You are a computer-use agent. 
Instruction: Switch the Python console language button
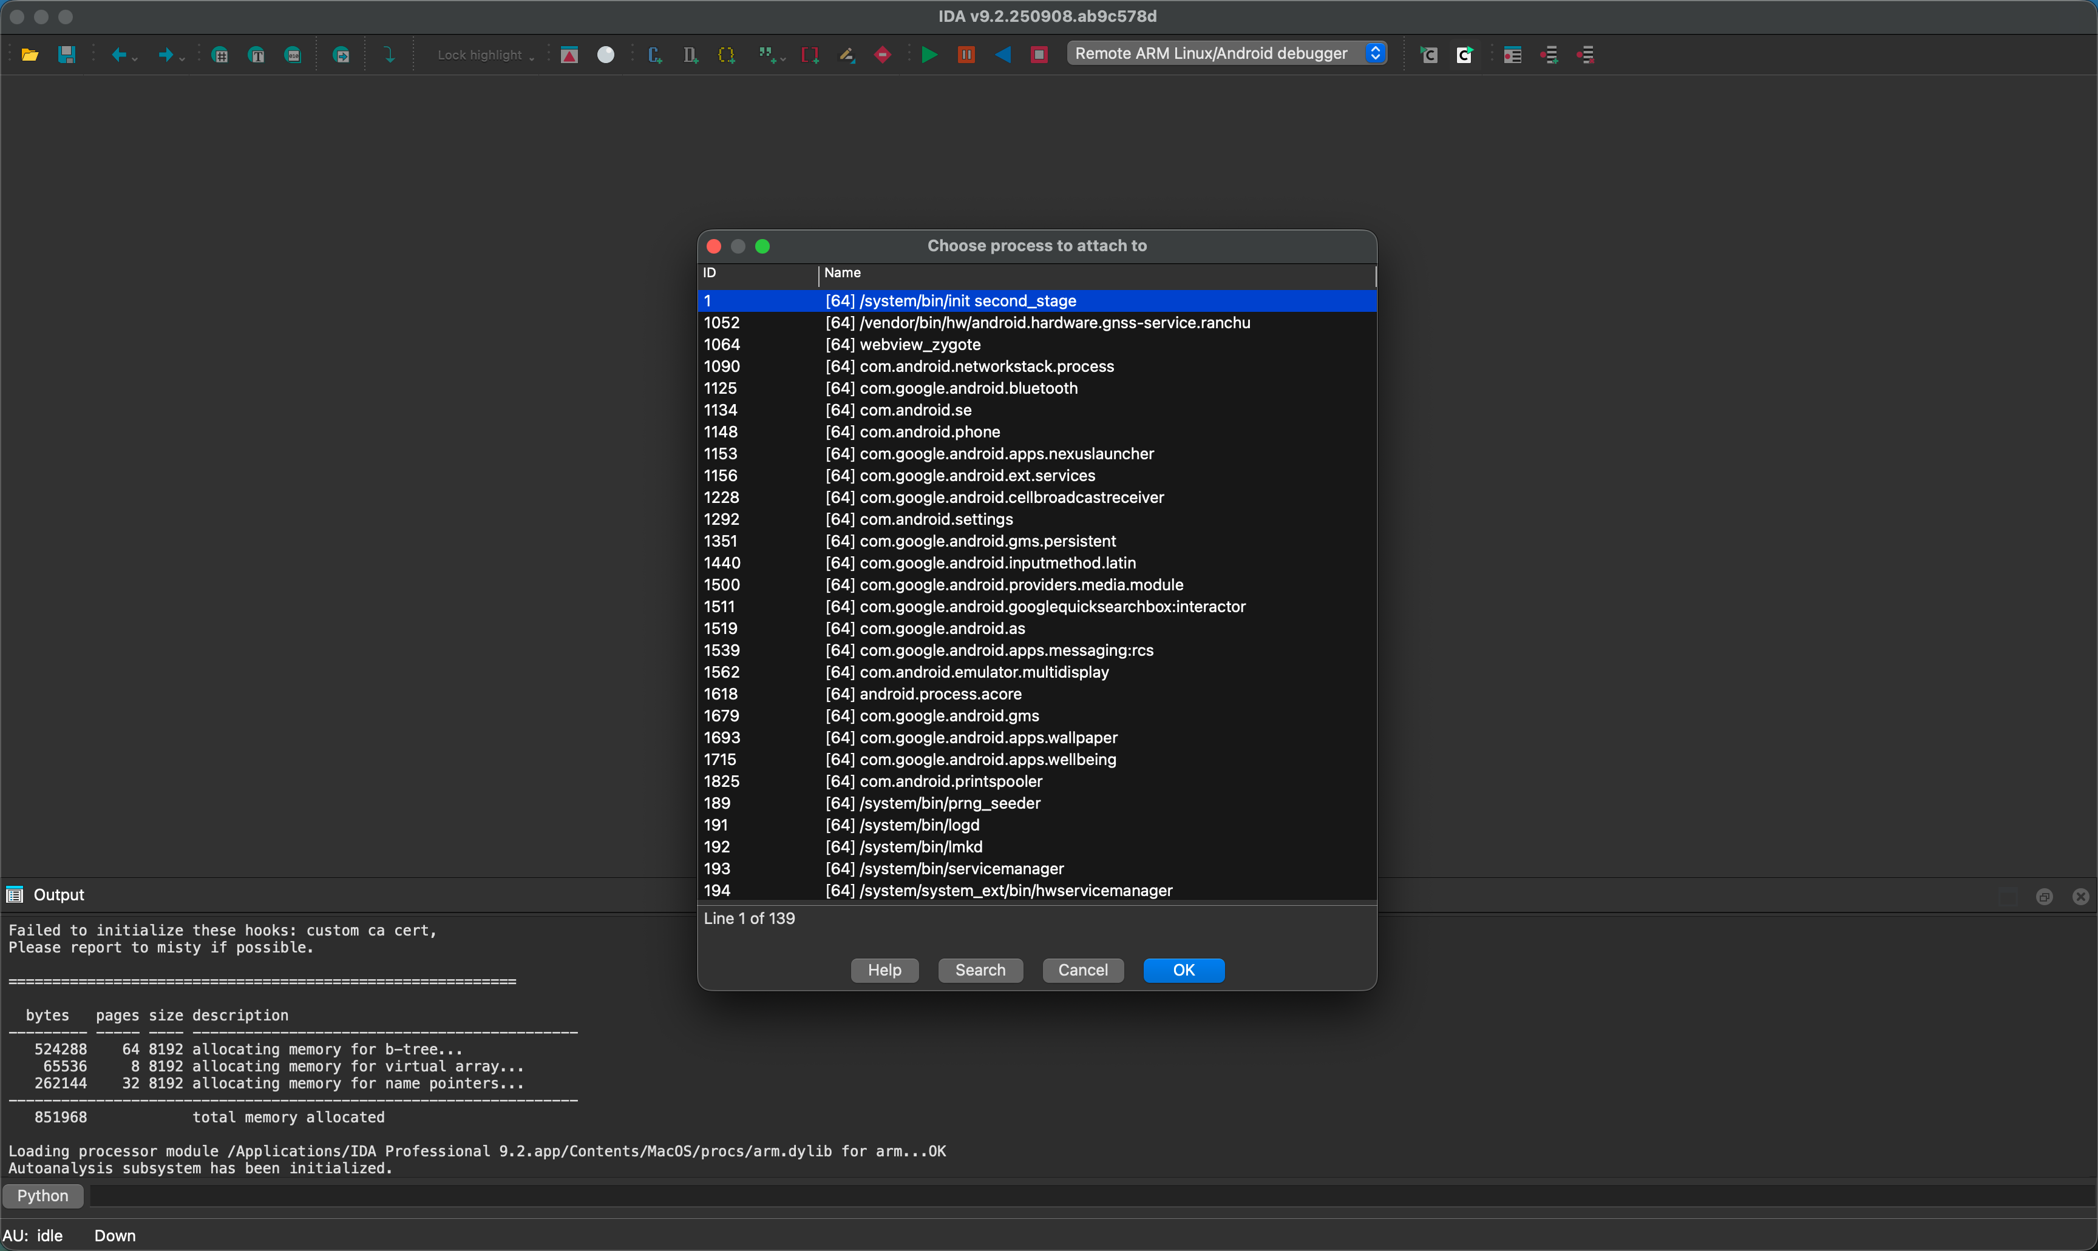pos(42,1195)
